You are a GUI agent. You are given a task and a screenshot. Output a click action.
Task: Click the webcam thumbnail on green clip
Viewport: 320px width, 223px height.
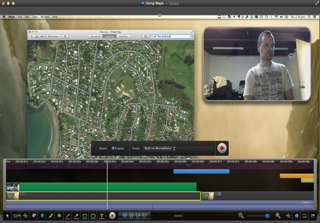coord(12,187)
